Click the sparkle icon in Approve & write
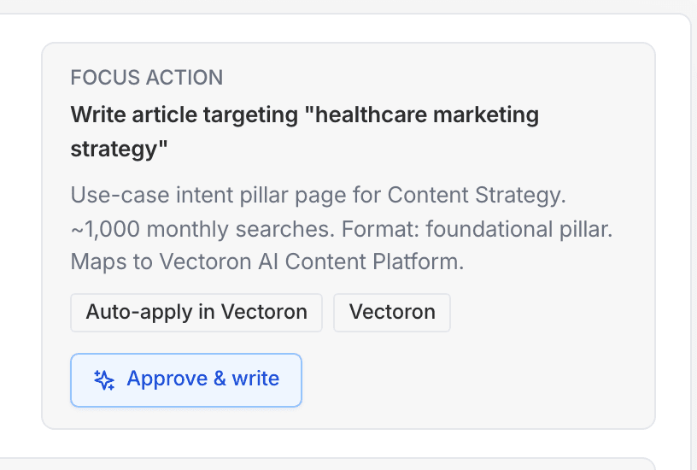This screenshot has height=470, width=697. point(104,380)
